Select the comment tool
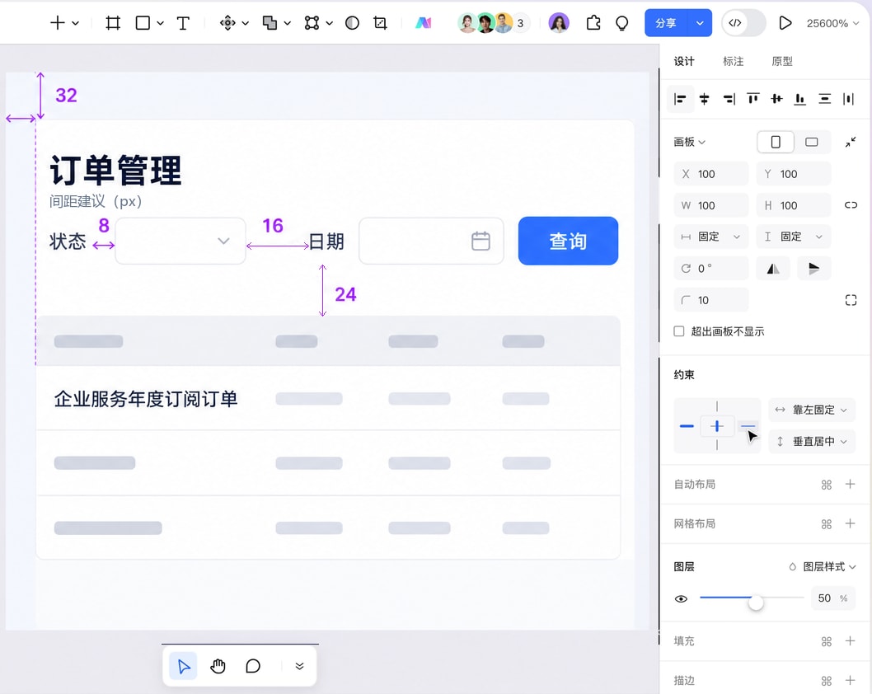872x694 pixels. (252, 666)
